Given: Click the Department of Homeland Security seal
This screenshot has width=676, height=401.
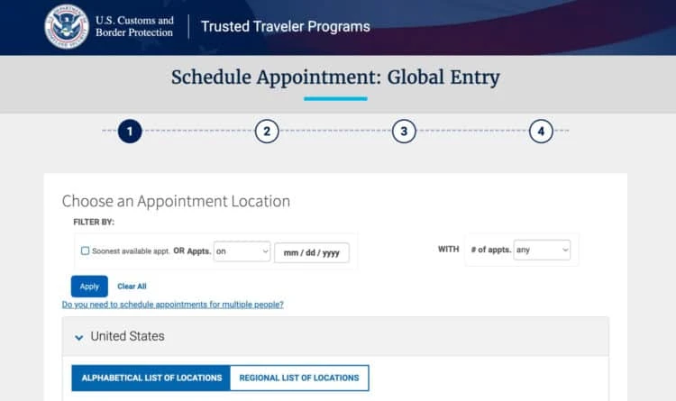Looking at the screenshot, I should [66, 27].
